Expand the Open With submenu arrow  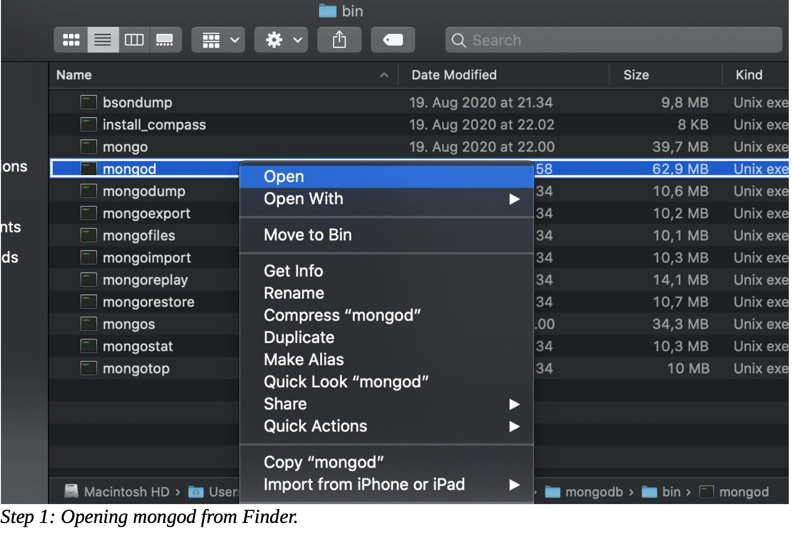click(514, 199)
